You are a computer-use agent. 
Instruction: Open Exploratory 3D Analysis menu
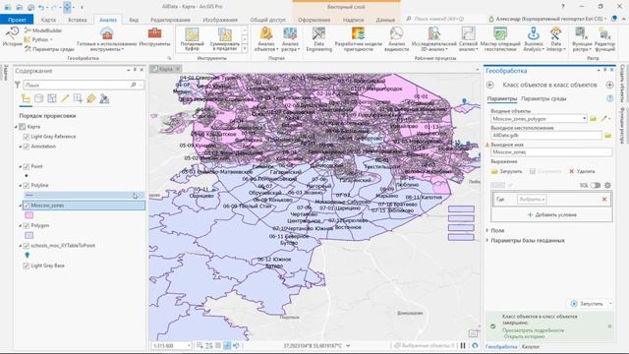[x=434, y=39]
